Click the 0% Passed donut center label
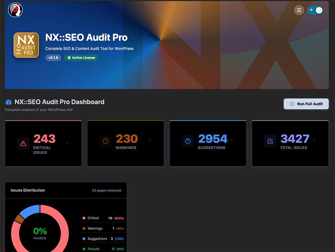The height and width of the screenshot is (252, 335). point(40,233)
